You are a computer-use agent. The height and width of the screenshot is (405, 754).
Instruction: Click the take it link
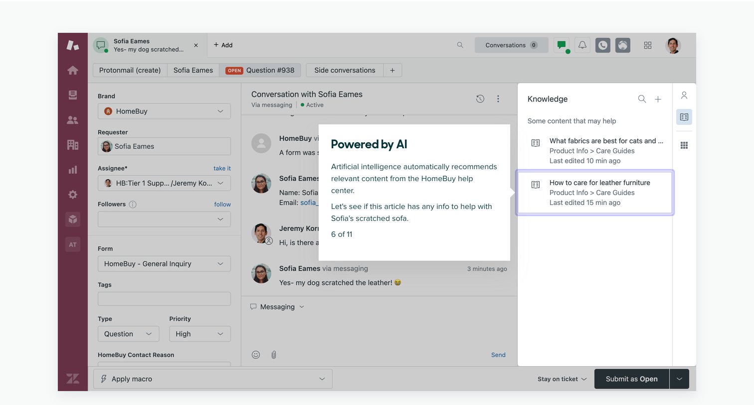coord(222,168)
